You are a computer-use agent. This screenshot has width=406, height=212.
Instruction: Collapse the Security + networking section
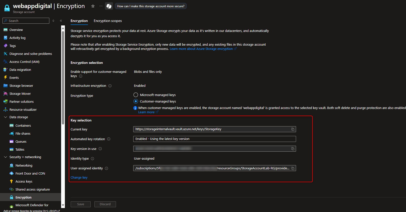(x=6, y=157)
